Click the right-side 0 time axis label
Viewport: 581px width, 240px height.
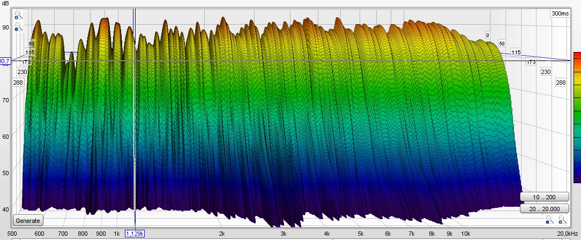488,35
